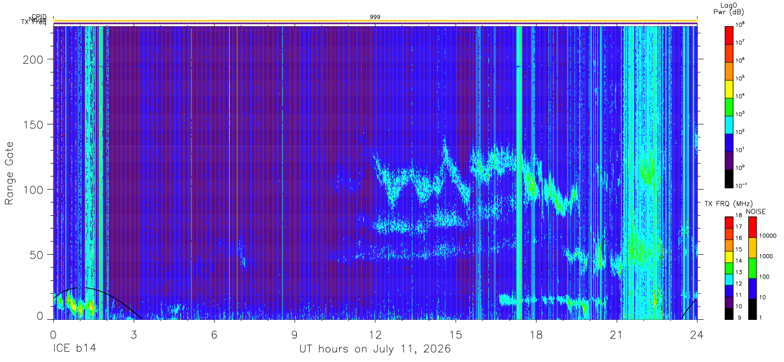
Task: Click the 'TX Freq' label at top left
Action: (34, 23)
